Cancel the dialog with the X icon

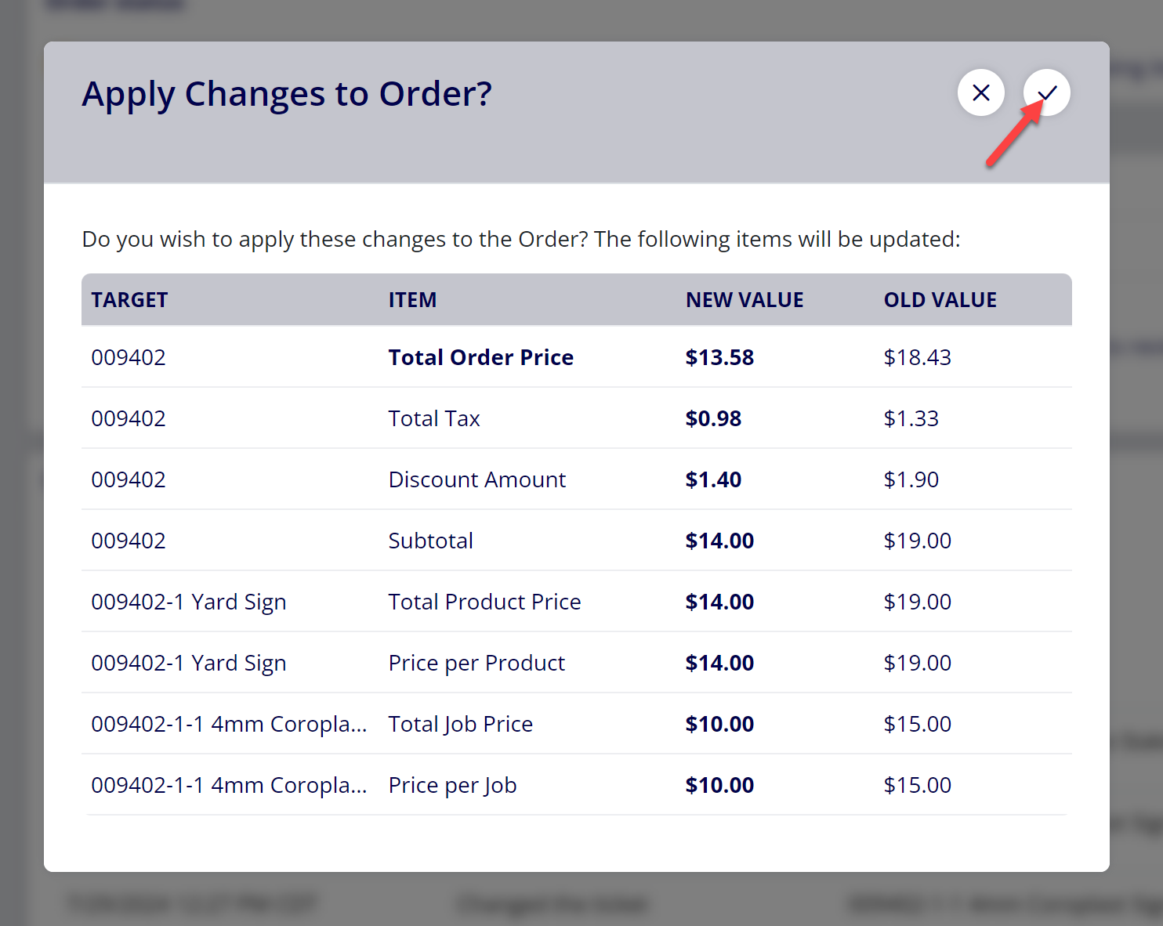[981, 92]
